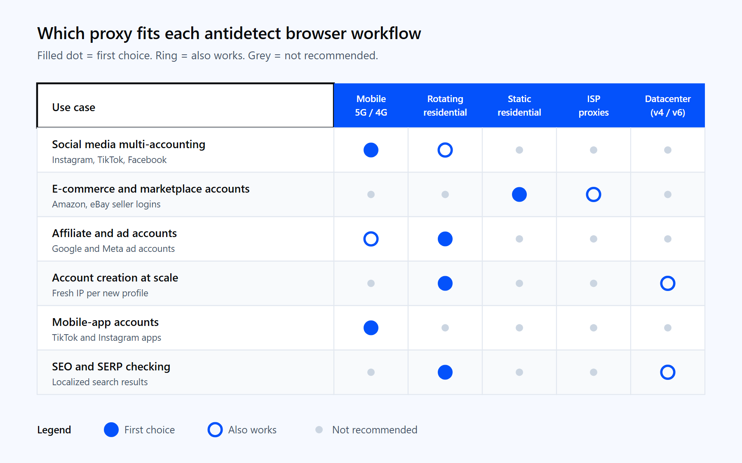Click ring for Account creation under Datacenter
The width and height of the screenshot is (742, 463).
668,283
